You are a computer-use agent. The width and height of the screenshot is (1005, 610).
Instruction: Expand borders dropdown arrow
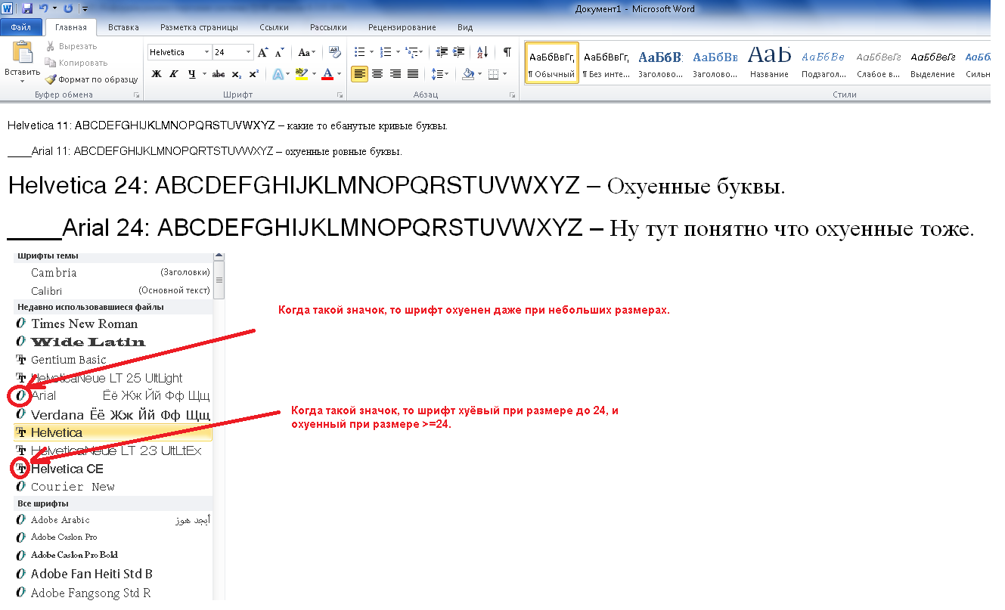504,74
